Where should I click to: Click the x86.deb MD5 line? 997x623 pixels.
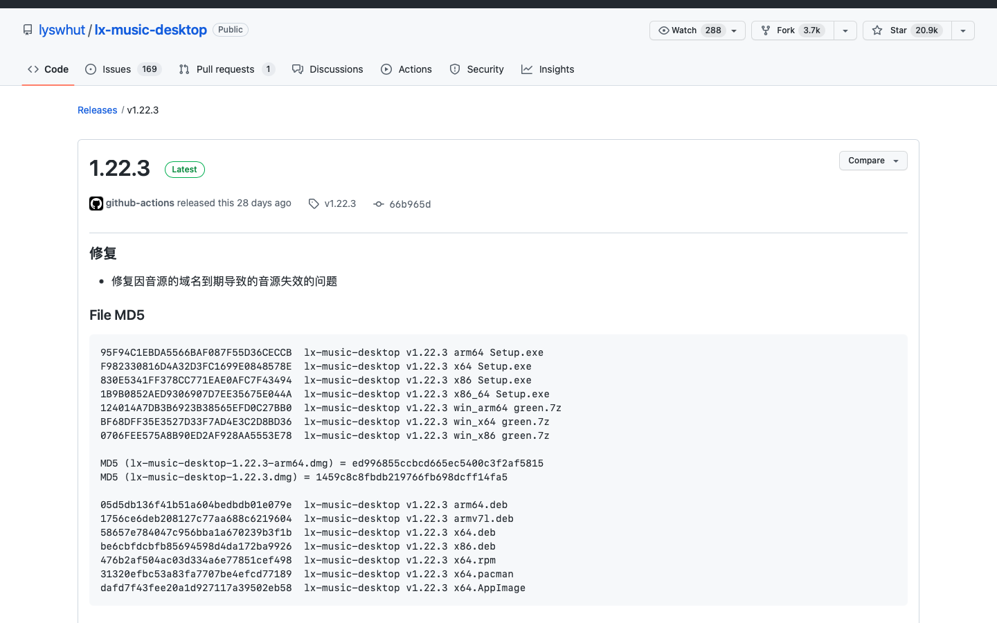click(x=298, y=546)
